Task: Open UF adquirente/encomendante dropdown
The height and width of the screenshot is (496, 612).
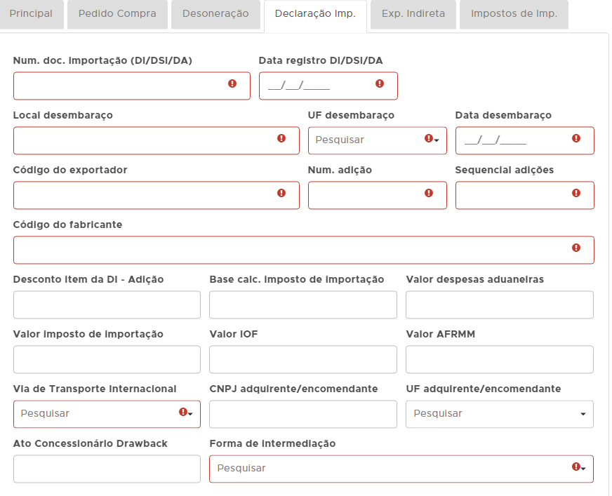Action: 499,414
